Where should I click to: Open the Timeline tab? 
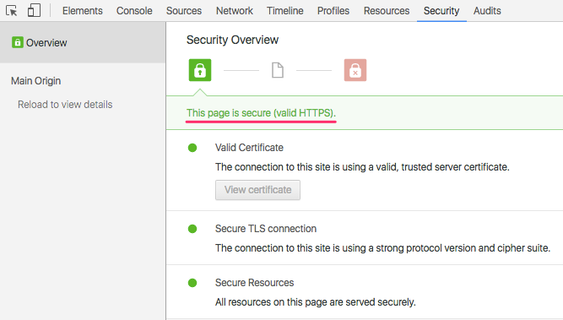tap(285, 11)
